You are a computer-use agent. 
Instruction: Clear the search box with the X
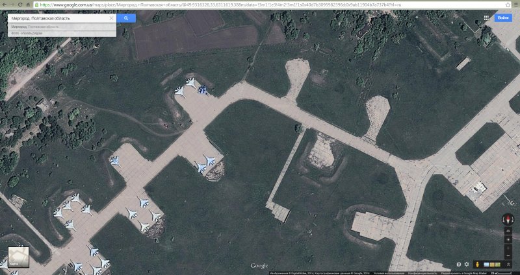coord(111,18)
